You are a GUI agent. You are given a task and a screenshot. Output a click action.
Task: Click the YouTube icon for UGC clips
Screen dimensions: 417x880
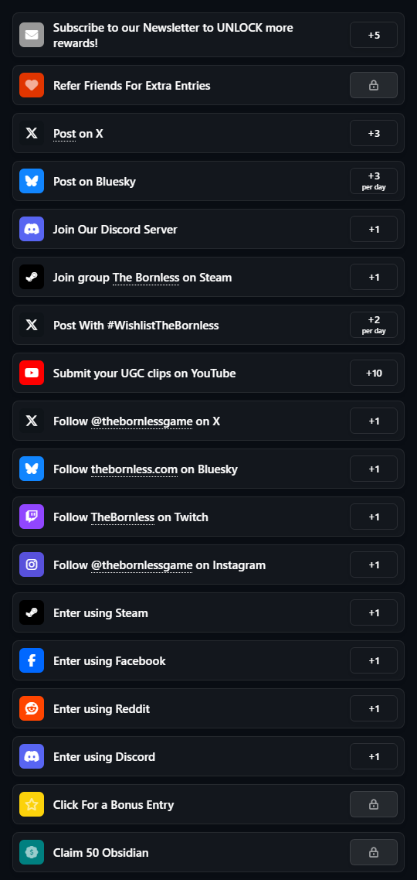click(32, 373)
